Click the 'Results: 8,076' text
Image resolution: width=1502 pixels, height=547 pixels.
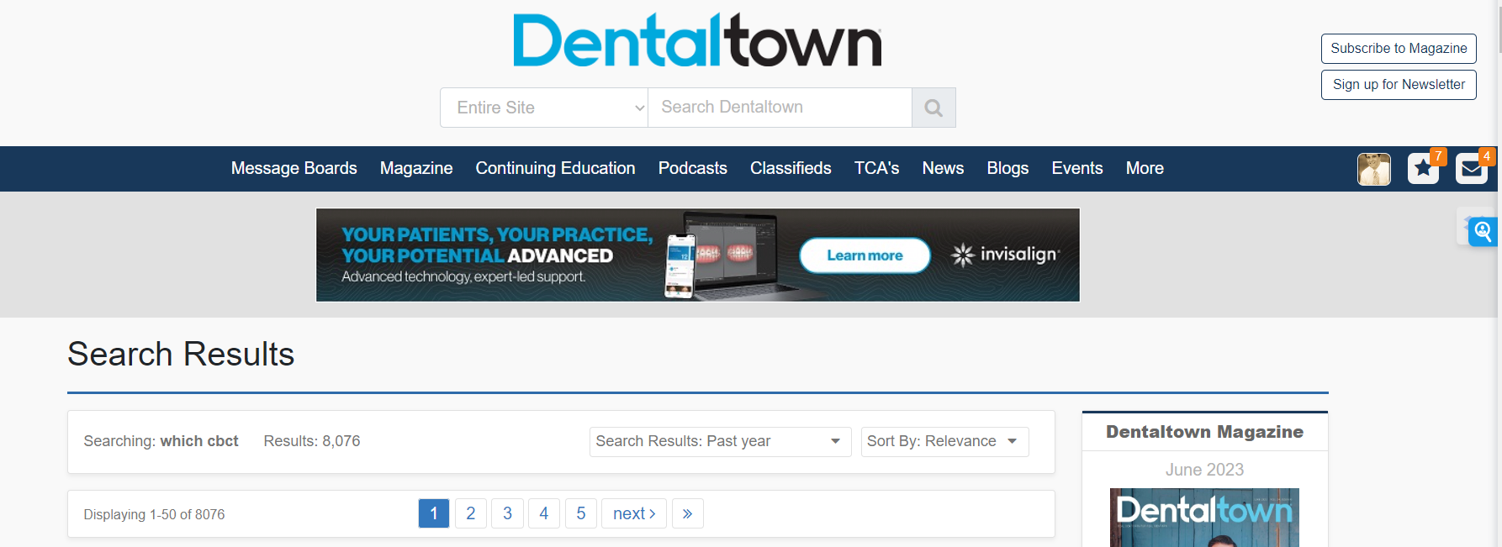point(312,441)
